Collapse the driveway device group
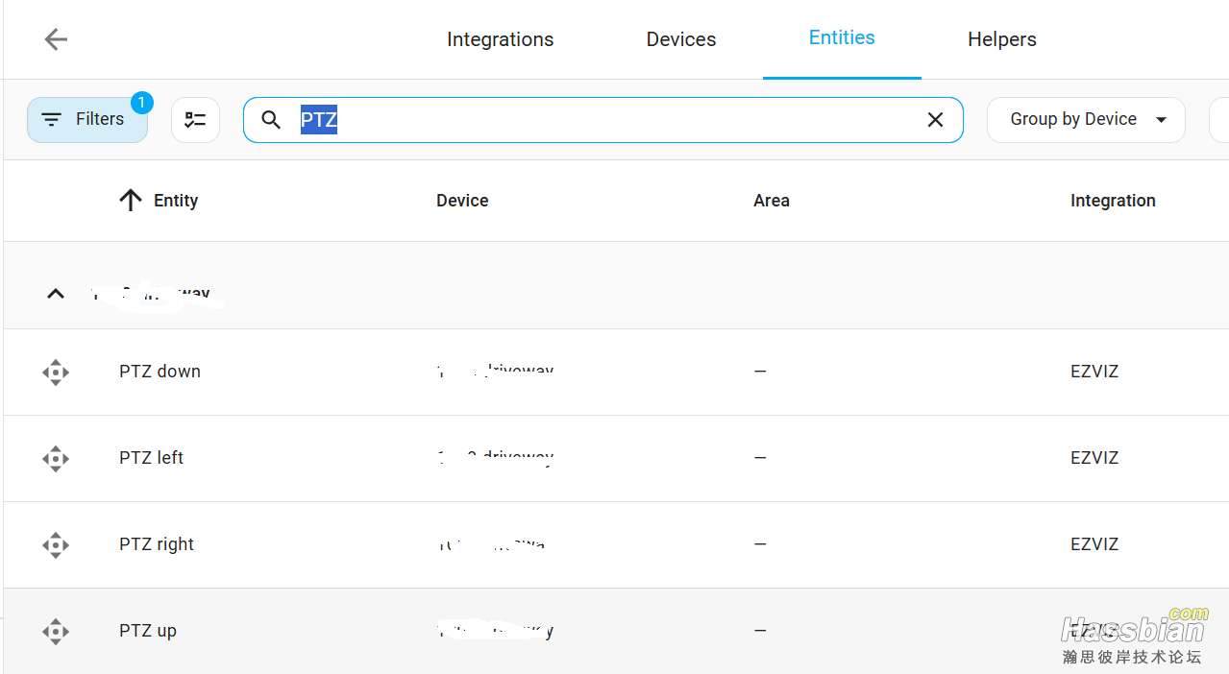The height and width of the screenshot is (674, 1229). coord(56,294)
